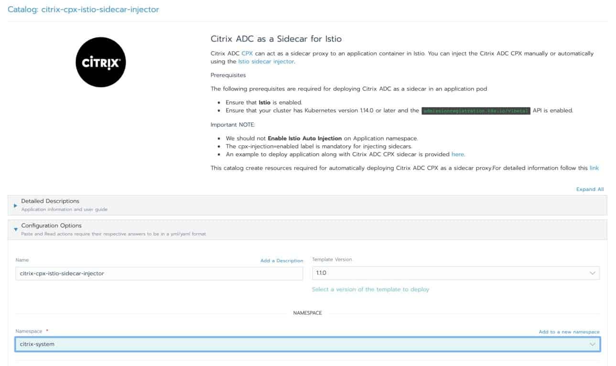The image size is (616, 366).
Task: Open the Template Version 1.1.0 dropdown
Action: point(455,273)
